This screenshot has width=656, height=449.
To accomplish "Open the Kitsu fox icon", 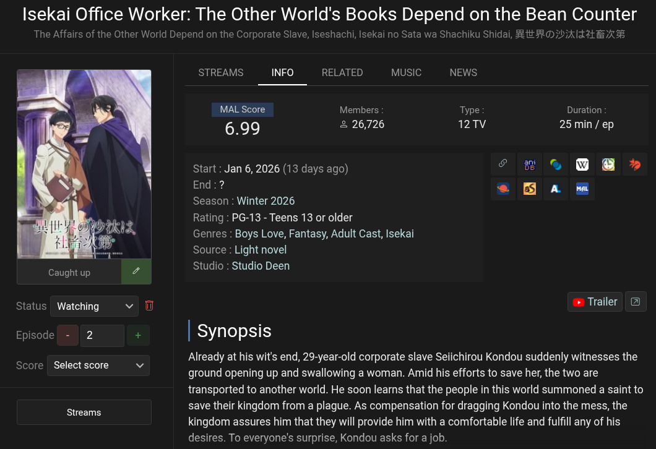I will [x=635, y=164].
